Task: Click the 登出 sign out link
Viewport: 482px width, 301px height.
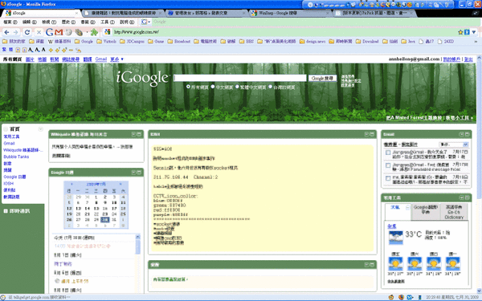Action: (468, 59)
